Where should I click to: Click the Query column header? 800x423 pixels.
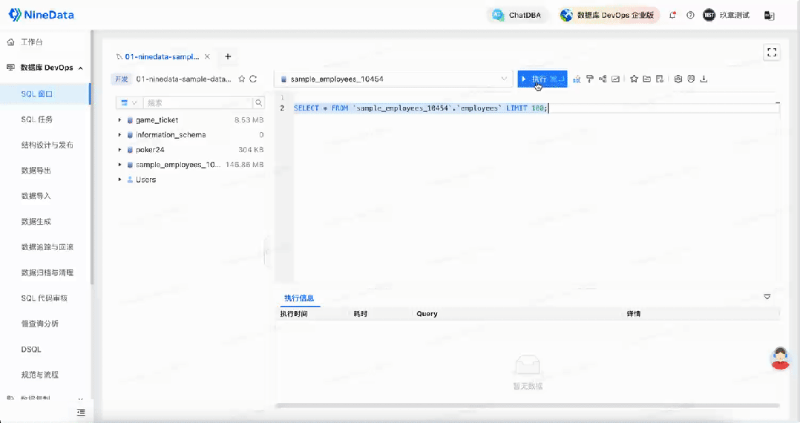[427, 314]
